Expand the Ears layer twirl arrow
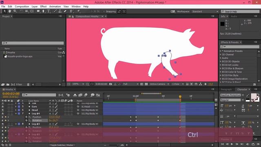This screenshot has height=147, width=261. tap(16, 107)
